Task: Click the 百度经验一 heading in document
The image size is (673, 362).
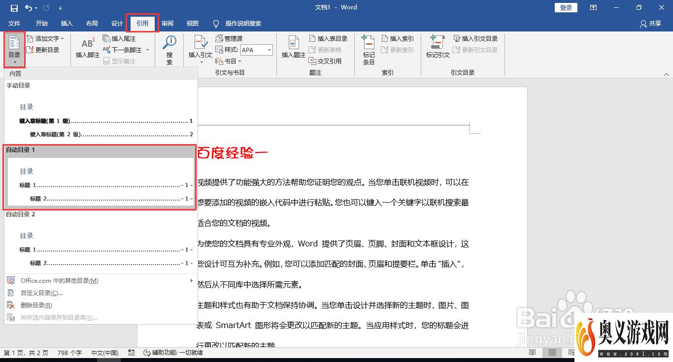Action: (x=233, y=153)
